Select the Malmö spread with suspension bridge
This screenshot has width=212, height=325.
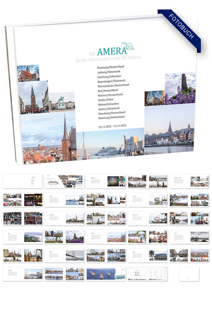click(x=64, y=255)
